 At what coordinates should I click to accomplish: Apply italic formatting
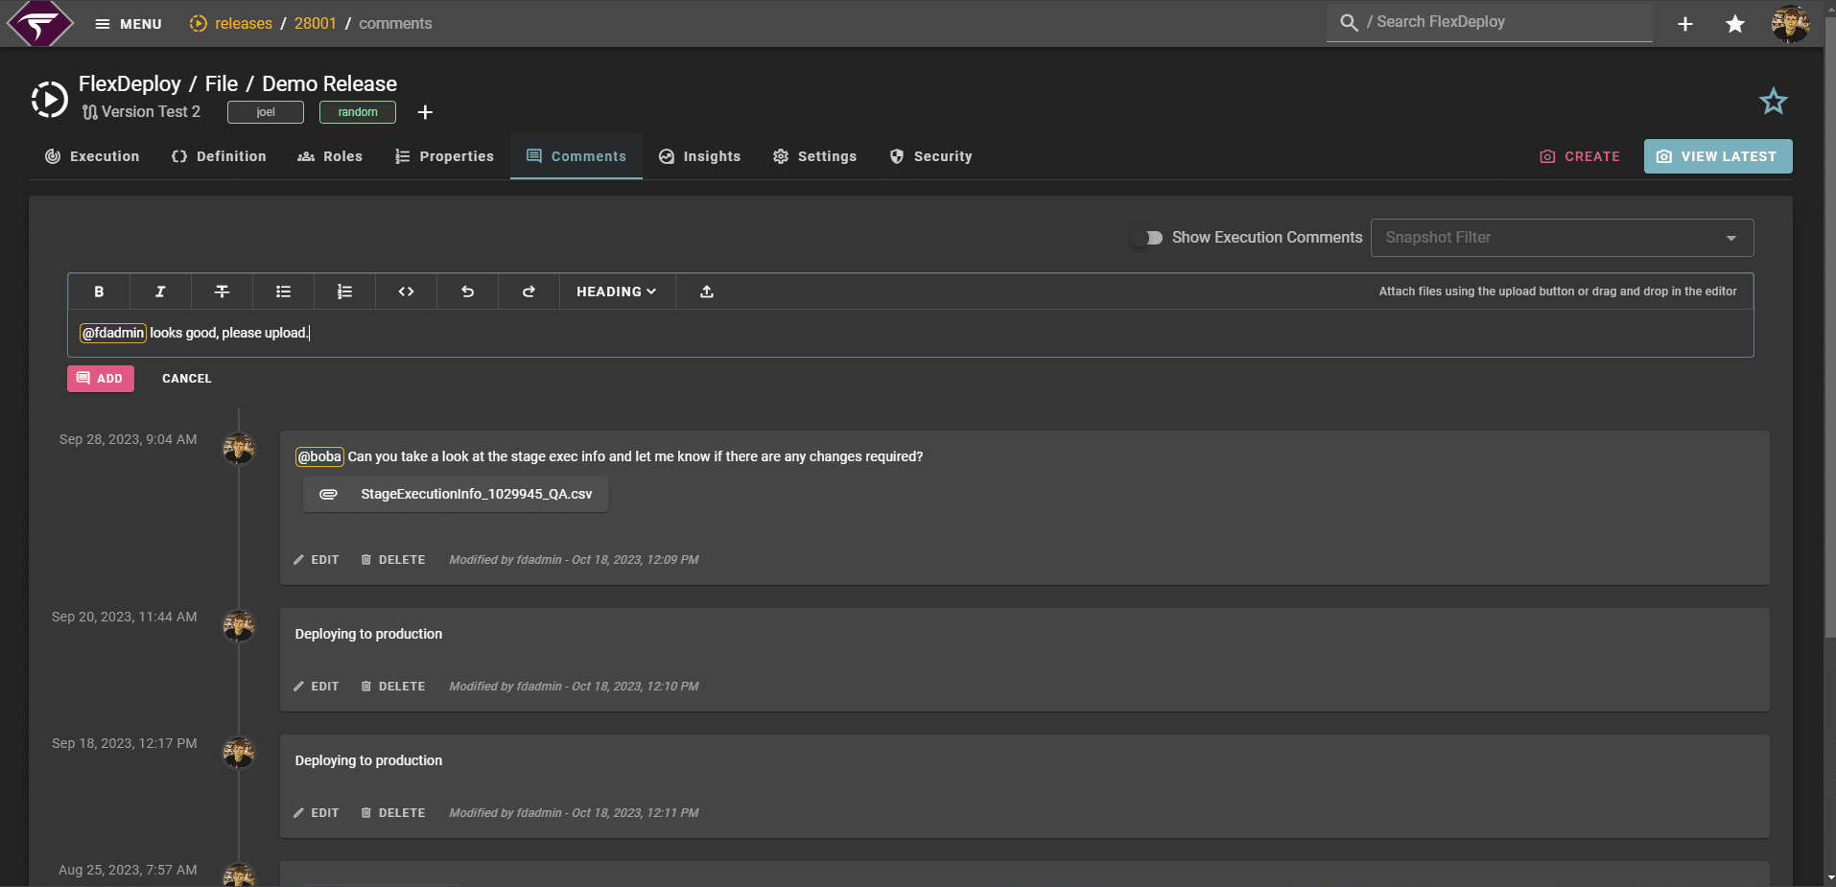pos(160,292)
